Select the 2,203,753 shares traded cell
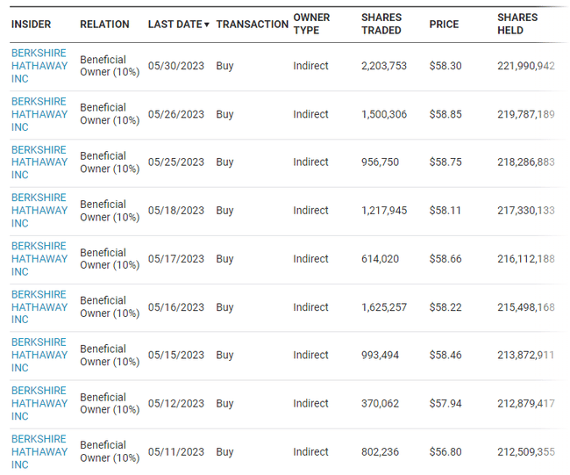 pyautogui.click(x=384, y=66)
